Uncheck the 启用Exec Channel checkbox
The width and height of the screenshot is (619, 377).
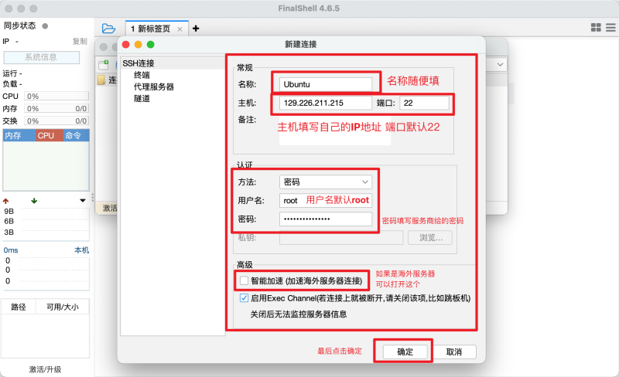244,297
